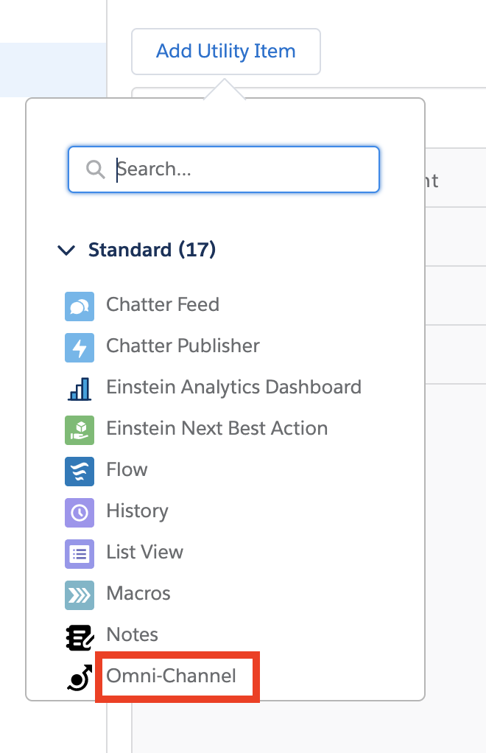Click the Macros triple-chevron icon
Screen dimensions: 486x753
80,594
